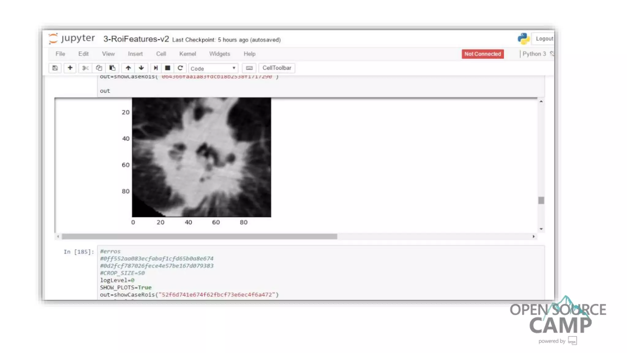This screenshot has height=353, width=627.
Task: Click showCaseRois call with 52f6d741 ID
Action: 189,295
